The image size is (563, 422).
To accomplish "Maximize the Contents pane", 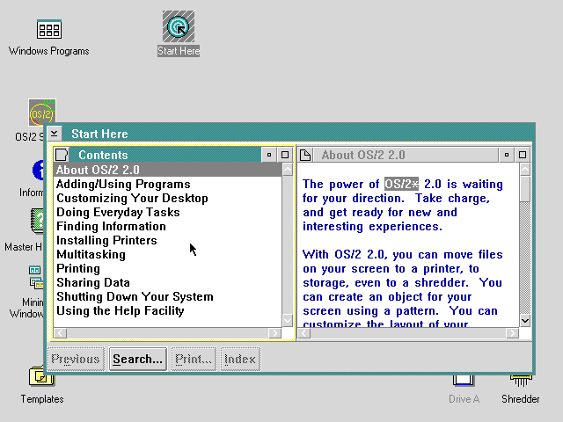I will (x=285, y=155).
